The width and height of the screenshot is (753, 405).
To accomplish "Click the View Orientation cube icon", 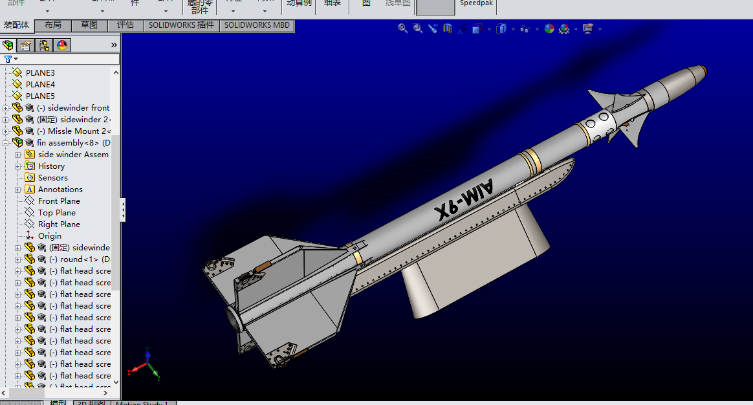I will pos(477,29).
